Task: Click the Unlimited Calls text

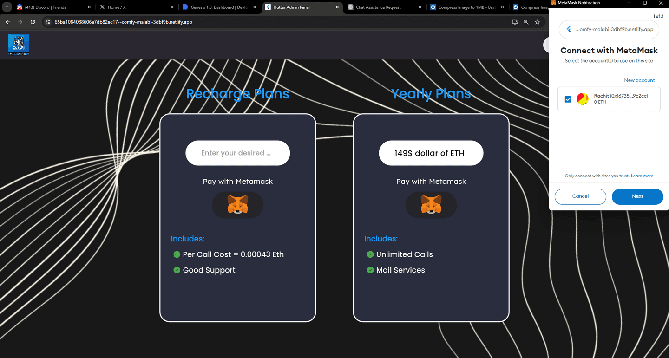Action: click(404, 254)
